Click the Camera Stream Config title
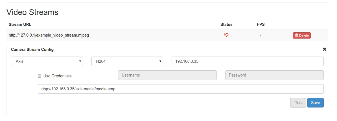This screenshot has height=121, width=337. pos(32,50)
